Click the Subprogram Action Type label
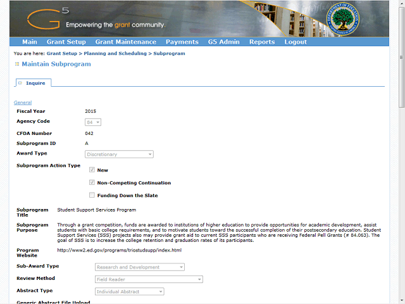This screenshot has height=304, width=405. tap(49, 165)
